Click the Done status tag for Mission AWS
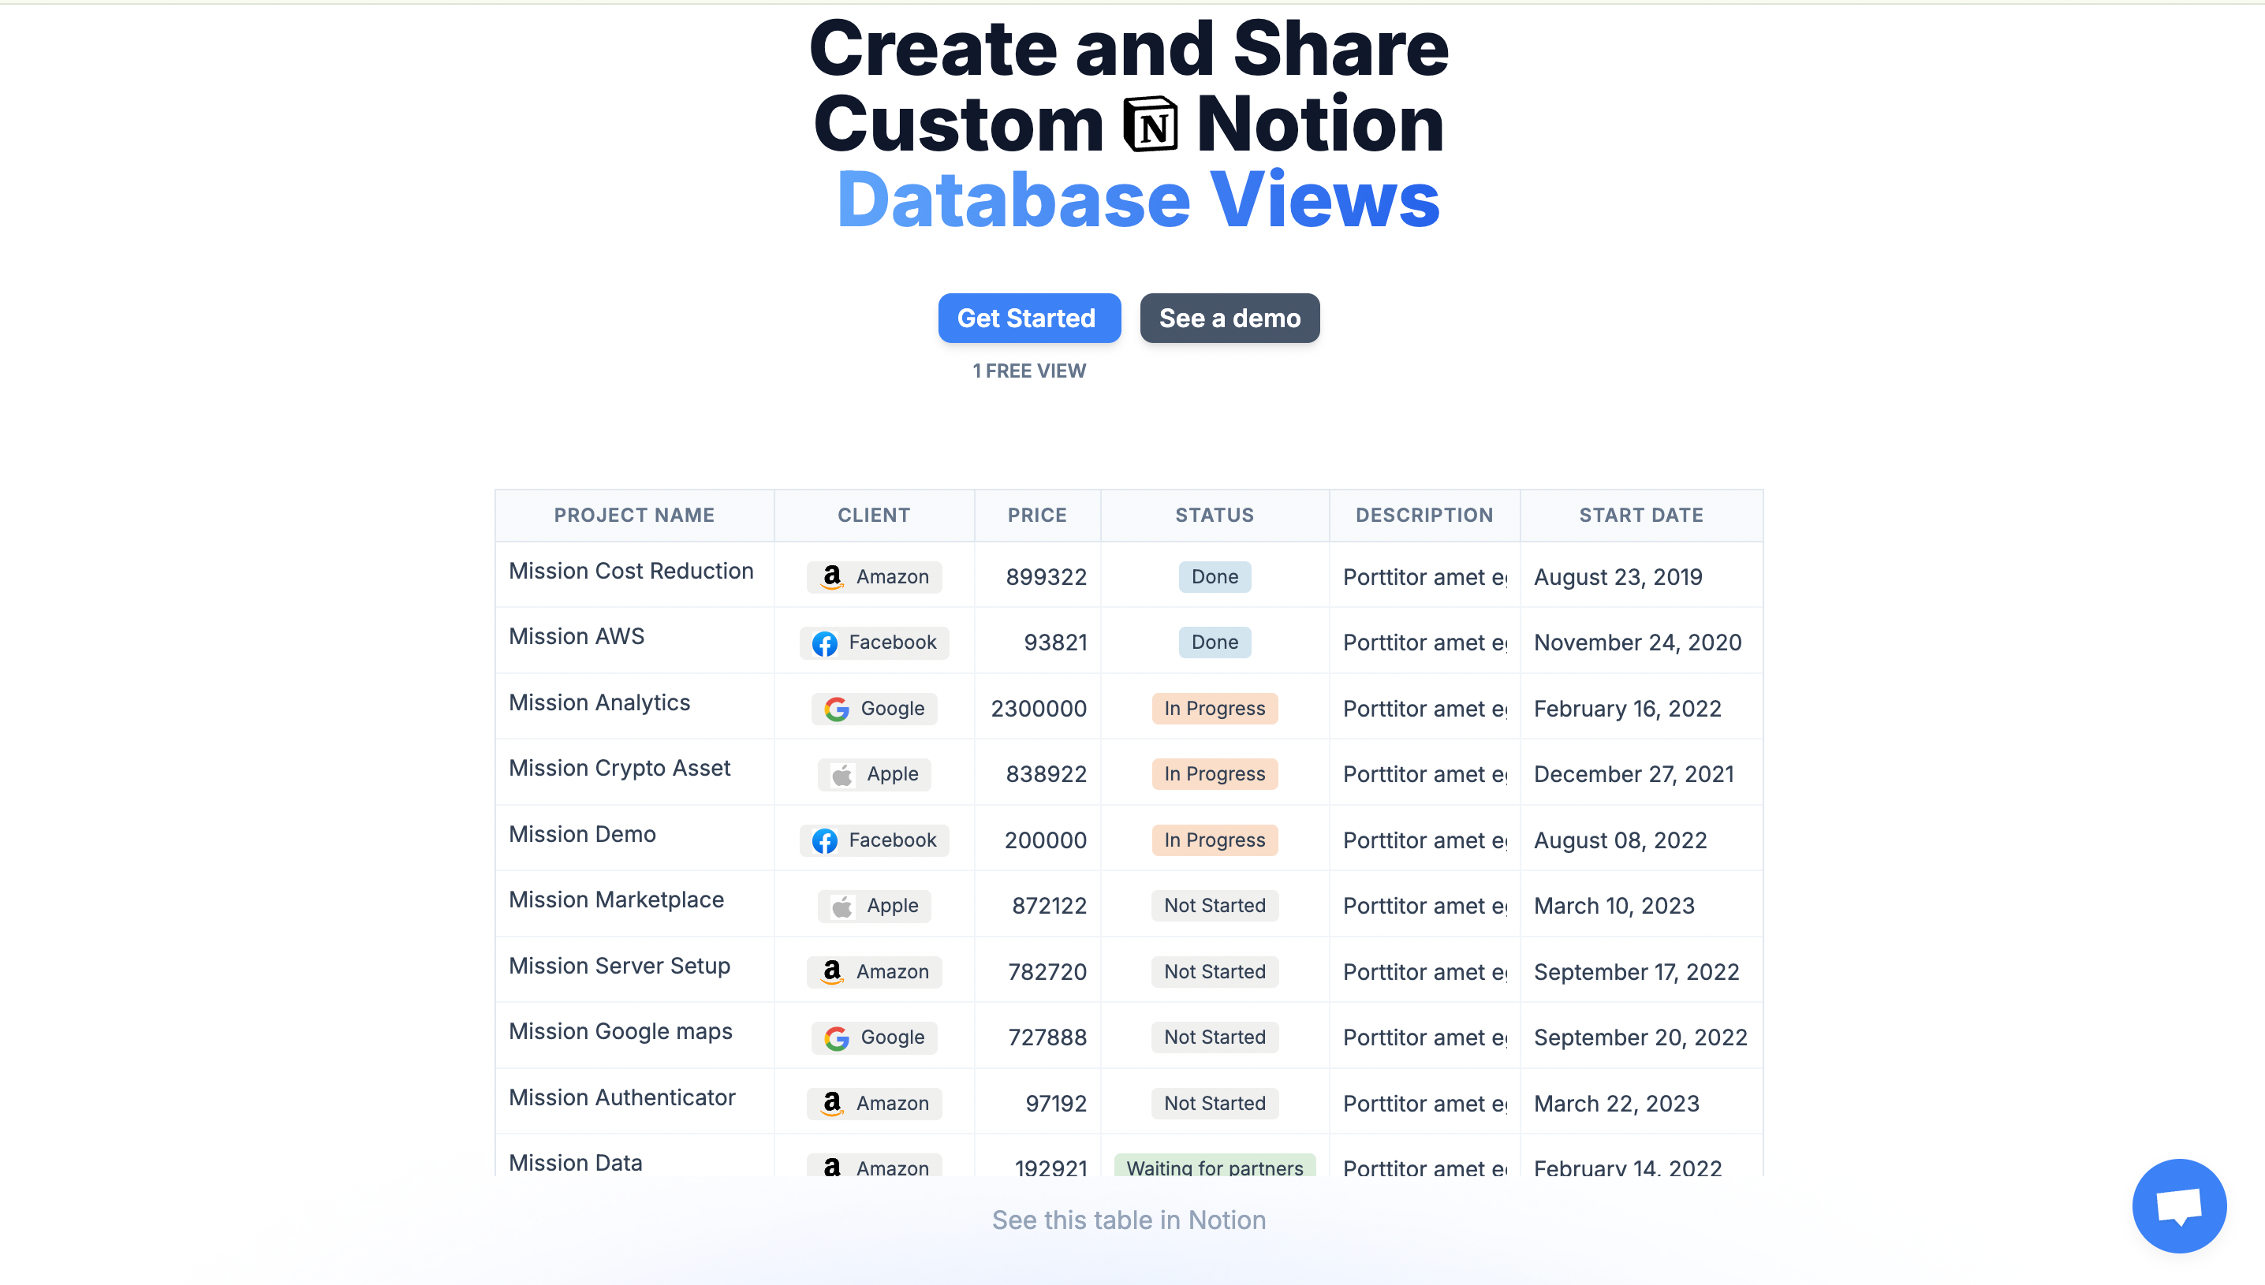 [x=1215, y=642]
